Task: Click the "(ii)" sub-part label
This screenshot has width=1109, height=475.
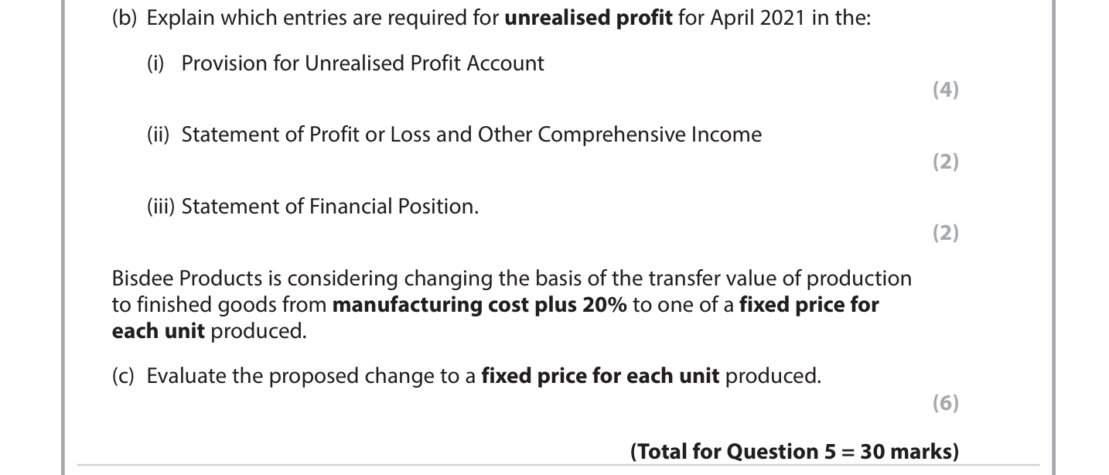Action: (159, 135)
